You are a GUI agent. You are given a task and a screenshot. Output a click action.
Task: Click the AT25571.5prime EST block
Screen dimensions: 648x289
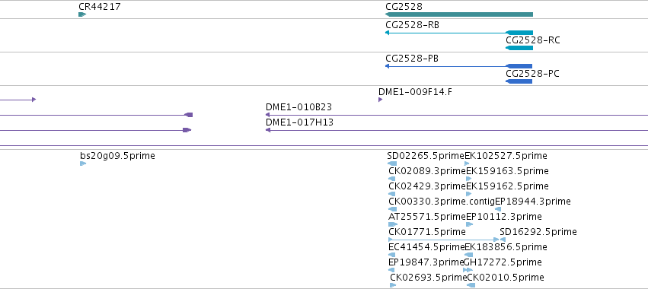pyautogui.click(x=393, y=224)
